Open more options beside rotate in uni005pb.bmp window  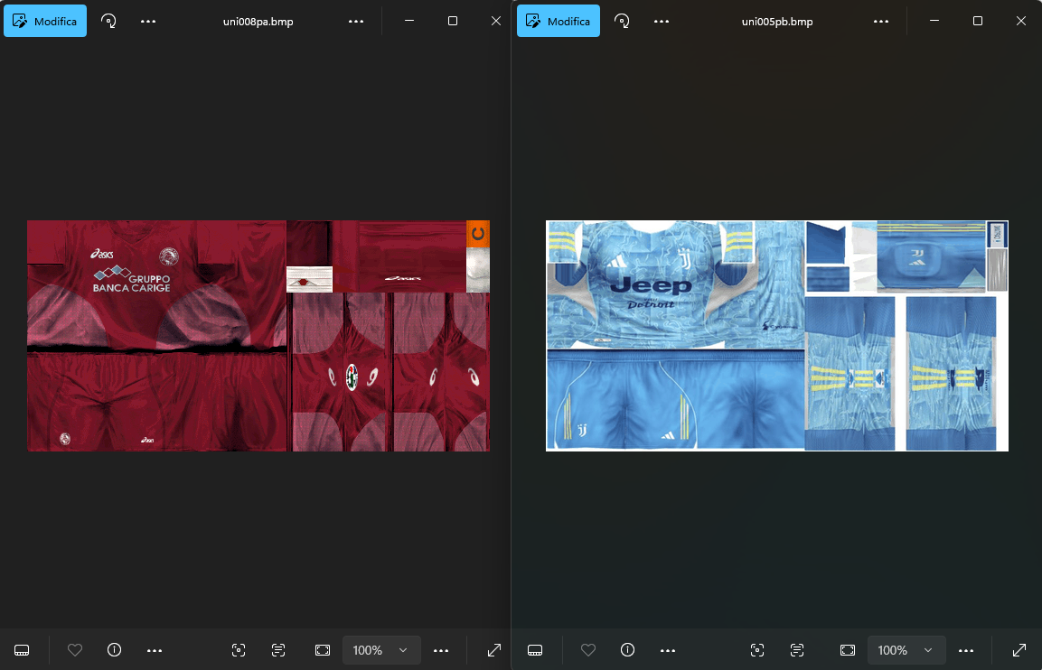pos(662,22)
